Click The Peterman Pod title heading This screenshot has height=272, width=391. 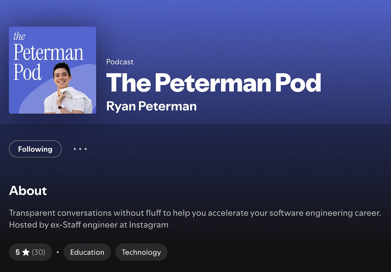214,82
